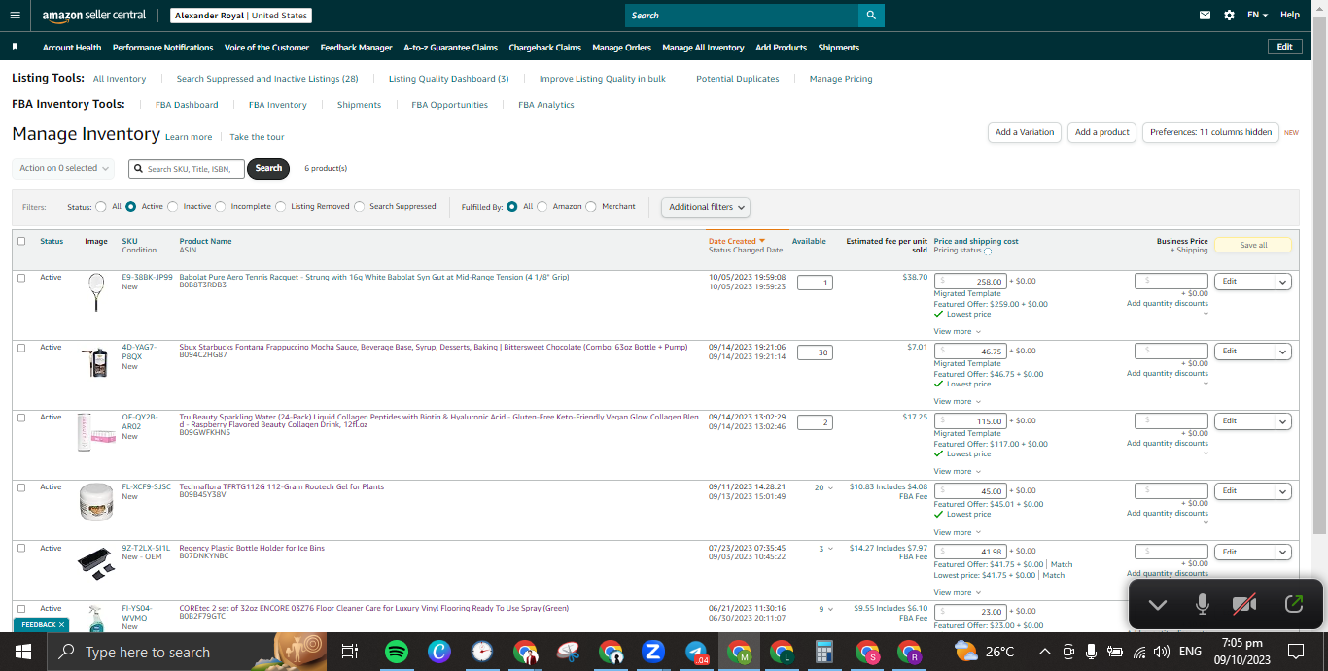The width and height of the screenshot is (1328, 671).
Task: Toggle the camera in the floating toolbar
Action: click(x=1244, y=604)
